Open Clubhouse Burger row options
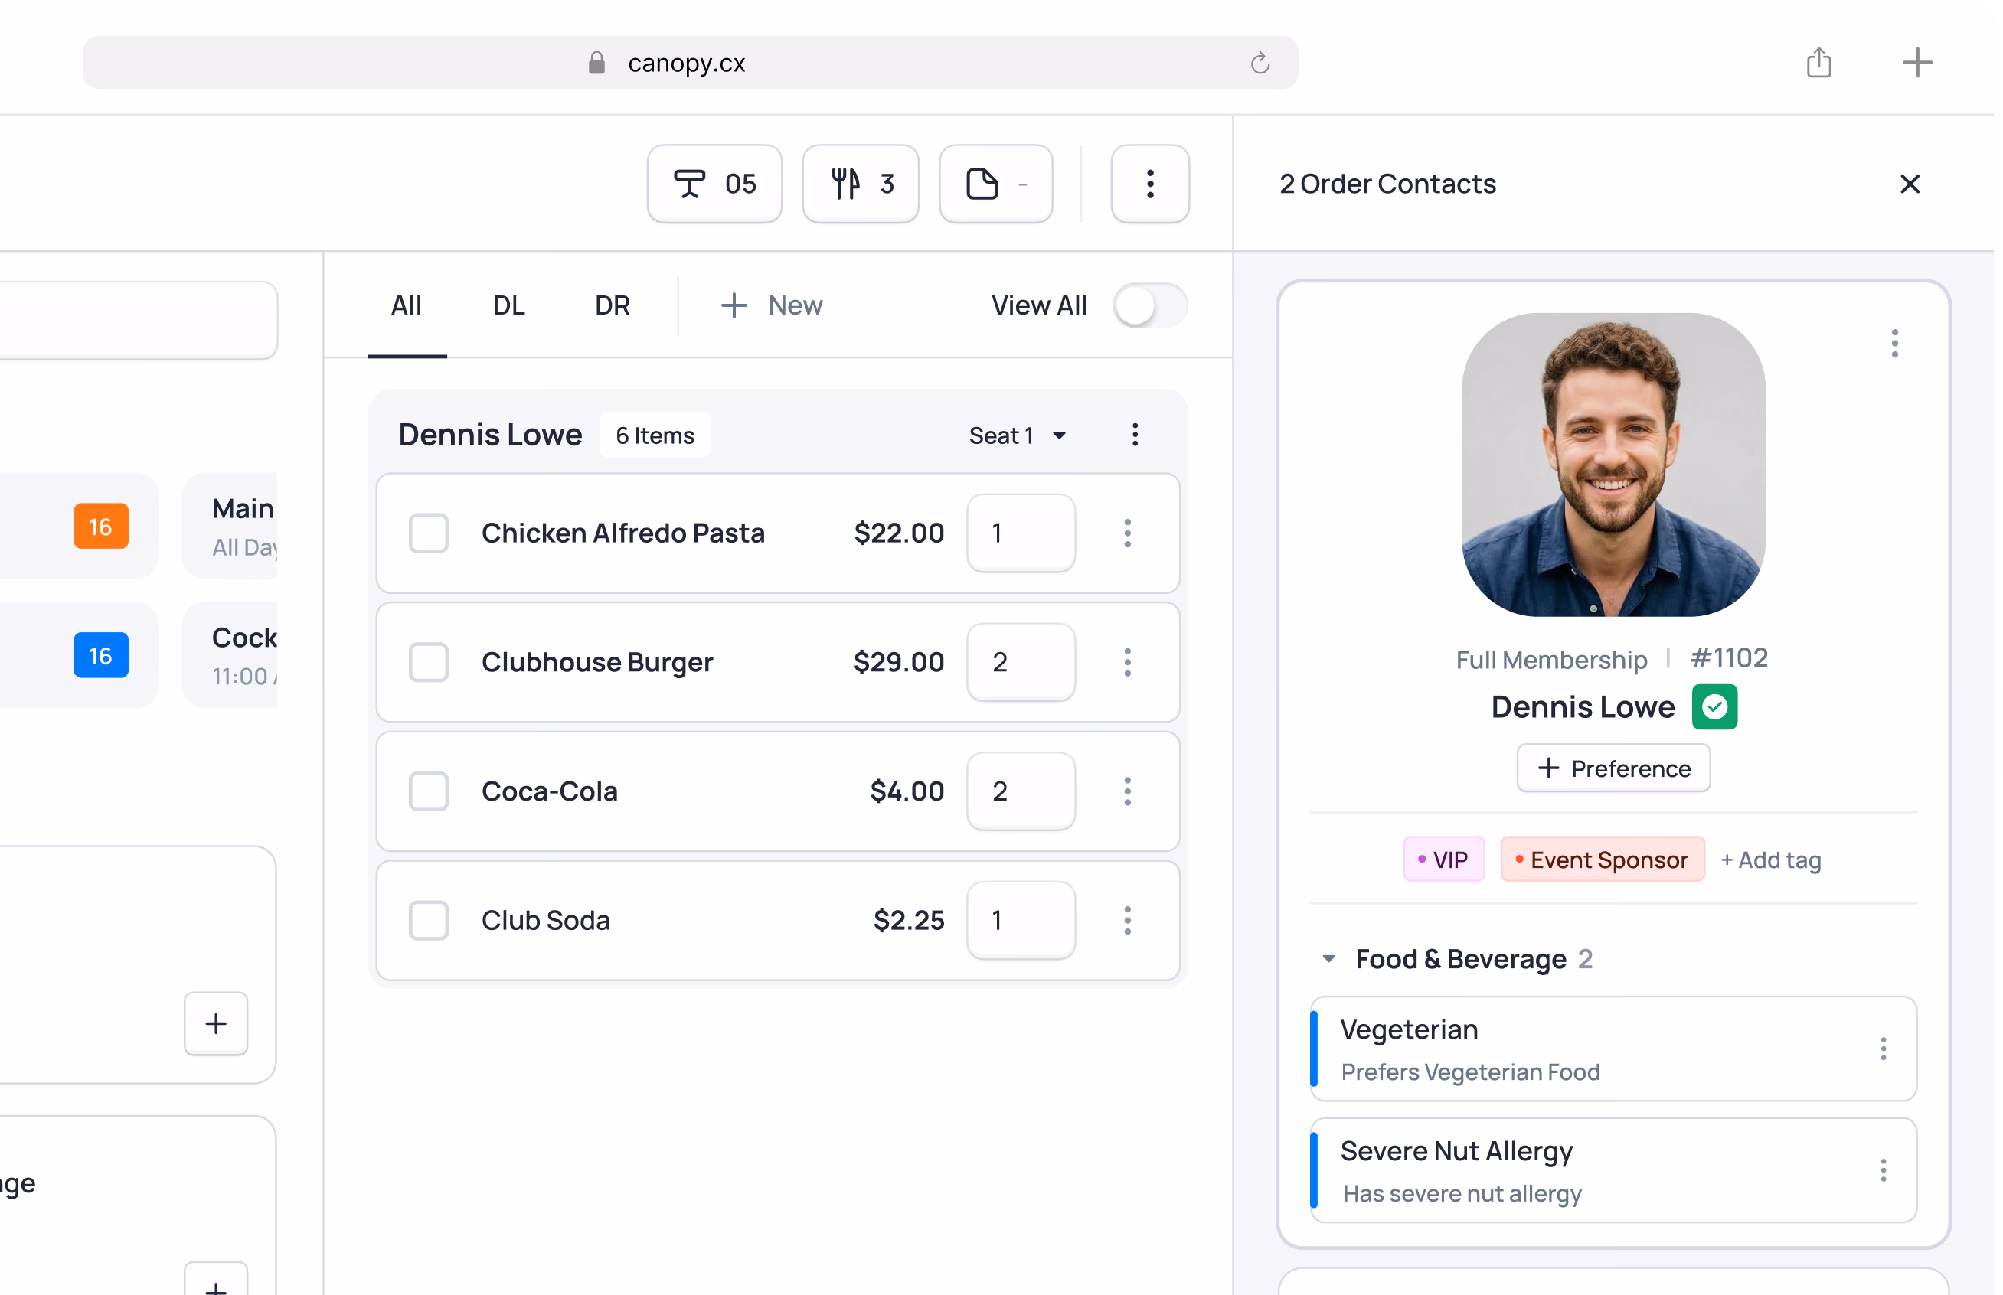 [x=1127, y=663]
